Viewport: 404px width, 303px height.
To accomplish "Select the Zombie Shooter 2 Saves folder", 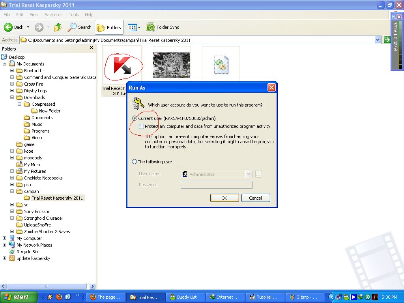I will 43,232.
